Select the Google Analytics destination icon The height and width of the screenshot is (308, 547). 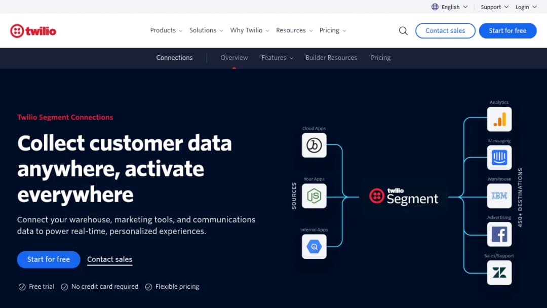point(499,119)
